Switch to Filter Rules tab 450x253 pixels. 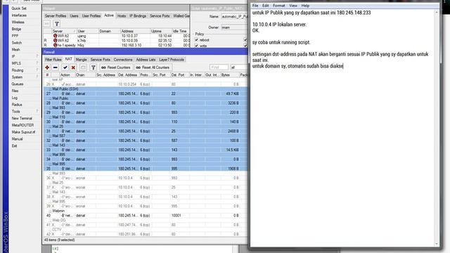[x=53, y=60]
